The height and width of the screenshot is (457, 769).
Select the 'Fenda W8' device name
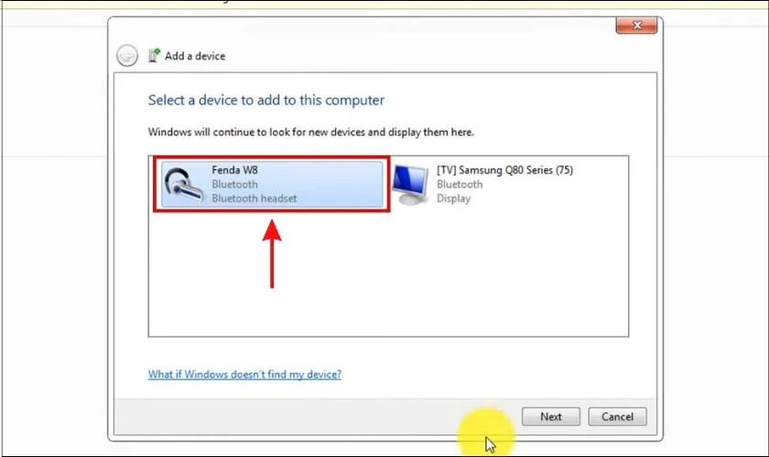point(234,170)
